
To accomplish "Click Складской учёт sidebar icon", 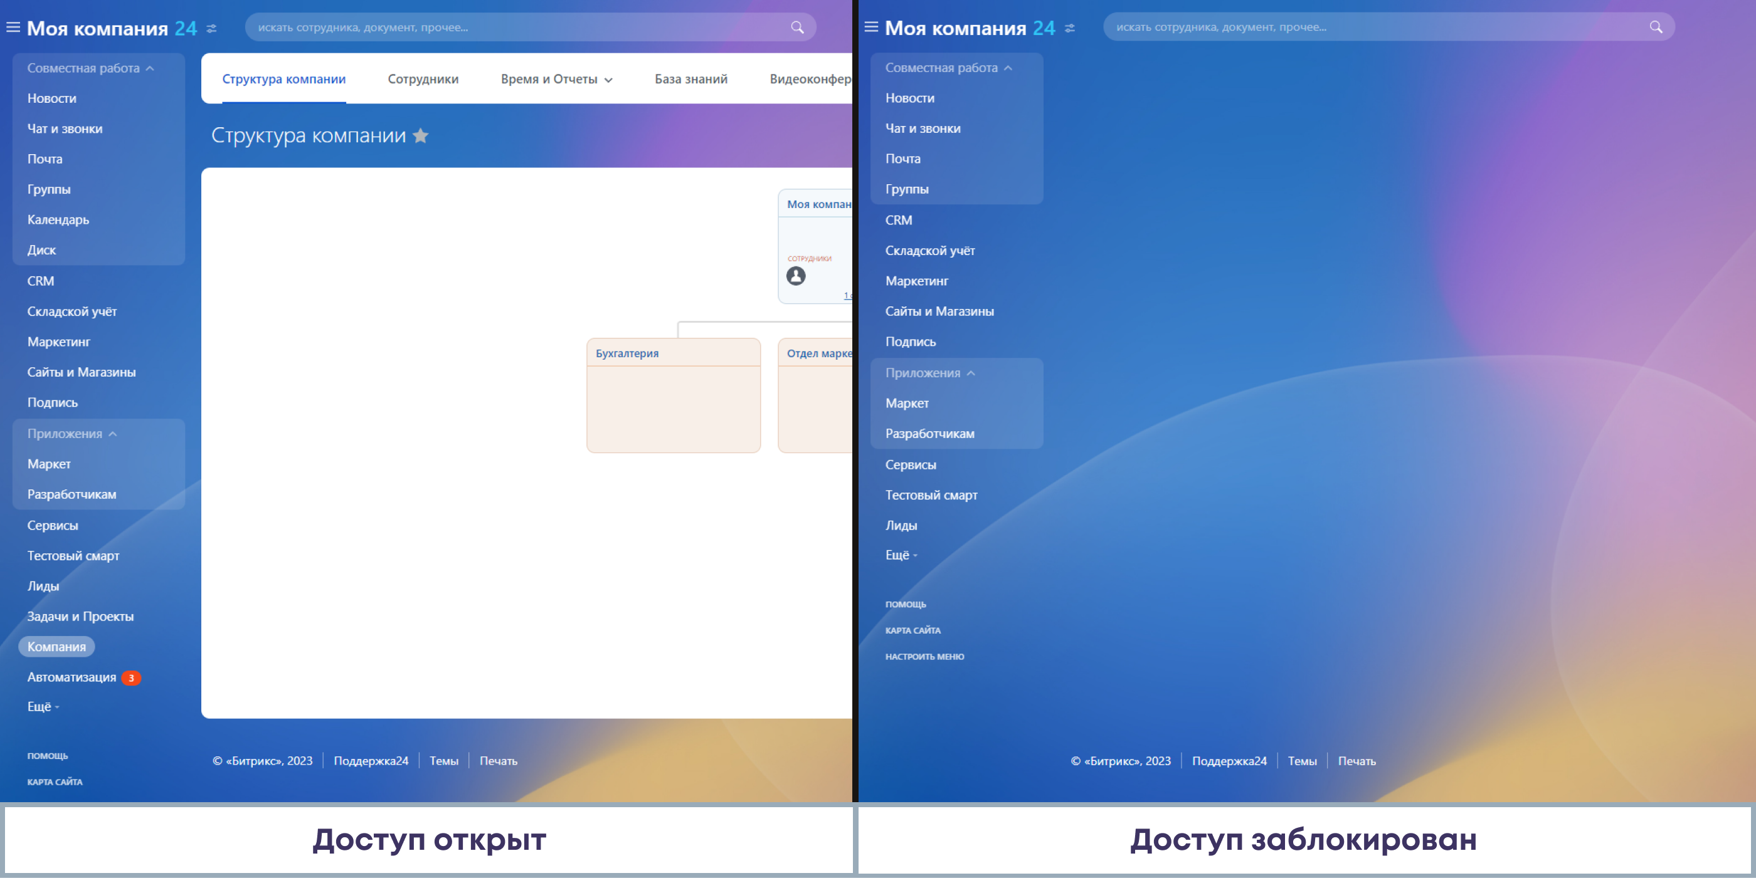I will [73, 311].
